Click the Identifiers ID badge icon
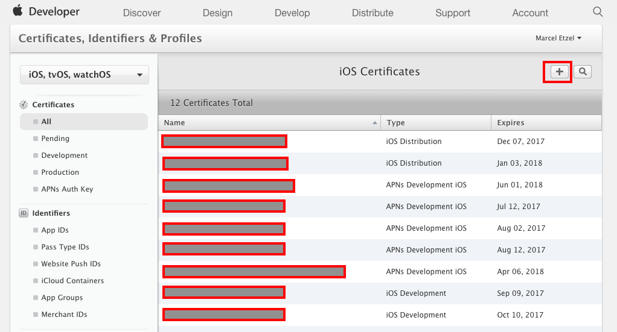617x332 pixels. pyautogui.click(x=24, y=213)
